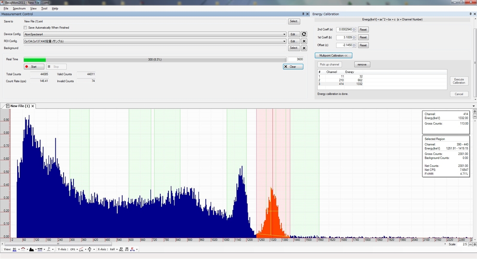
Task: Click the vertical zoom-in plus icon
Action: (474, 111)
